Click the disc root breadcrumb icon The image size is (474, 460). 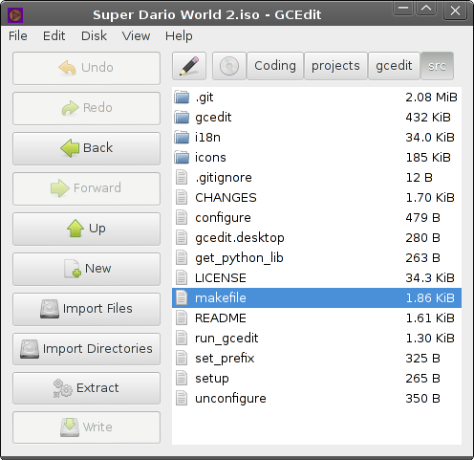click(229, 66)
